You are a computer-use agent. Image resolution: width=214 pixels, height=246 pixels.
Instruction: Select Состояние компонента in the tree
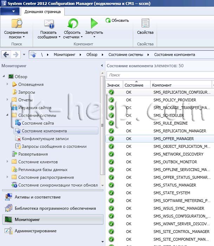click(x=56, y=131)
